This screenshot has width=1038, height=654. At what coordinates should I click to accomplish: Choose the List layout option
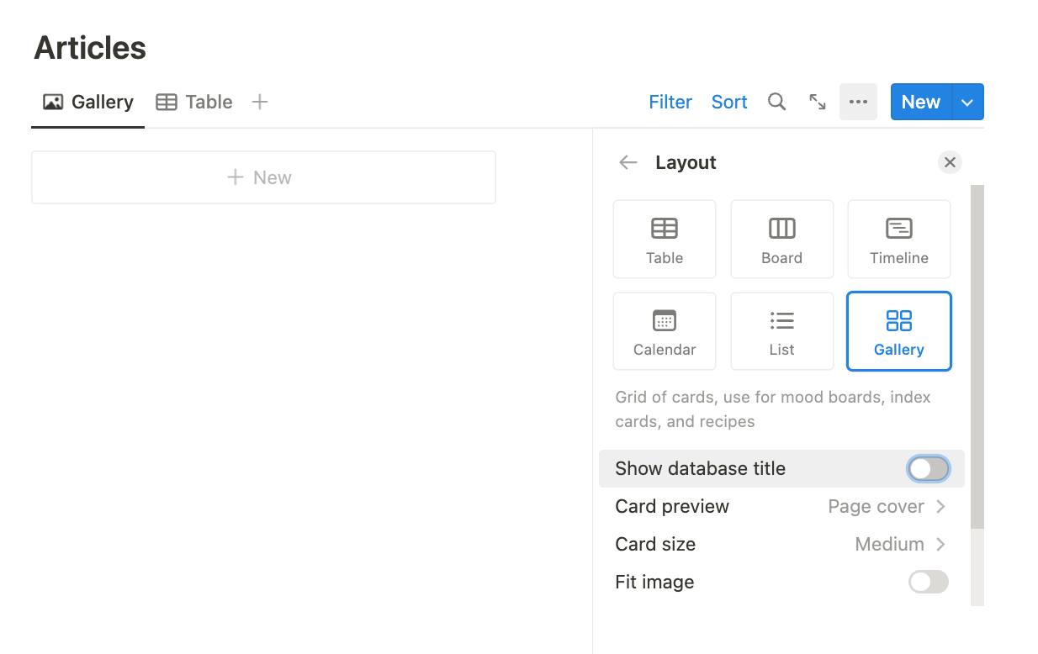pos(782,331)
